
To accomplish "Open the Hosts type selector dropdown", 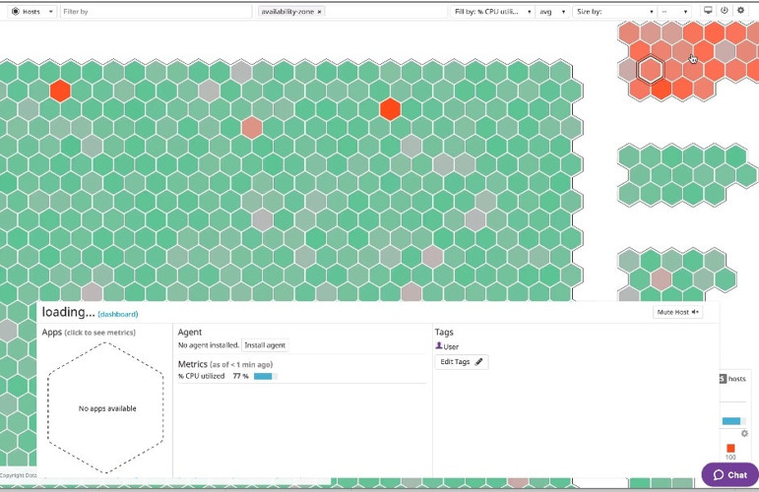I will pos(32,12).
